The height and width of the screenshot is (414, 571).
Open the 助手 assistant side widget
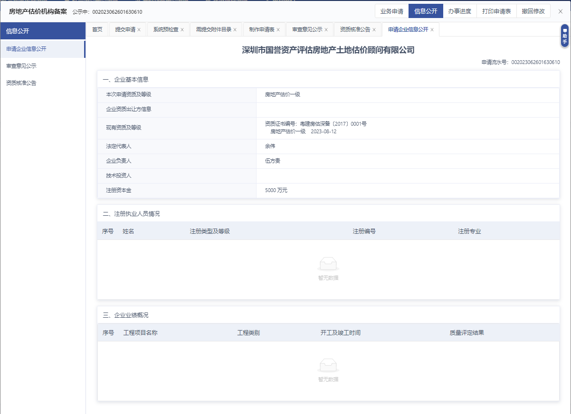[564, 36]
